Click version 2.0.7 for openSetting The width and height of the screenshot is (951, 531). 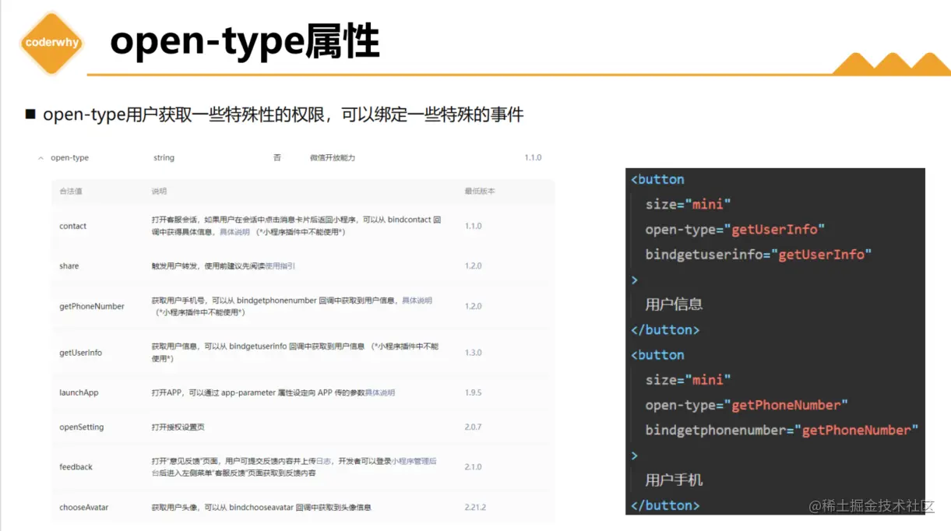click(474, 427)
